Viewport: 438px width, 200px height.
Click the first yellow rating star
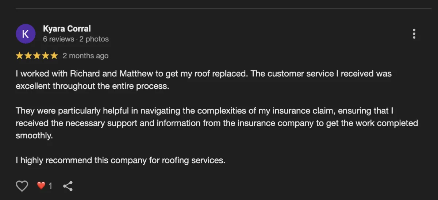point(19,56)
